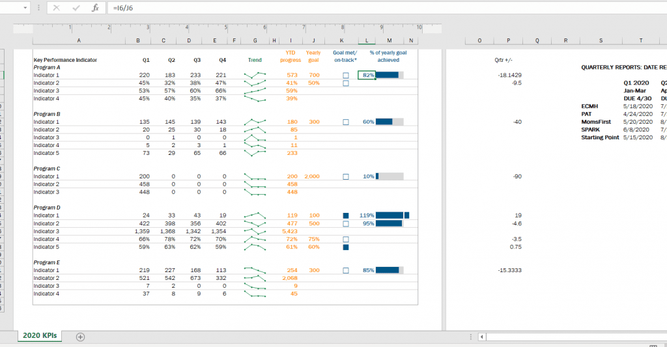
Task: Click the 'MomsFirst' row label
Action: pos(596,122)
